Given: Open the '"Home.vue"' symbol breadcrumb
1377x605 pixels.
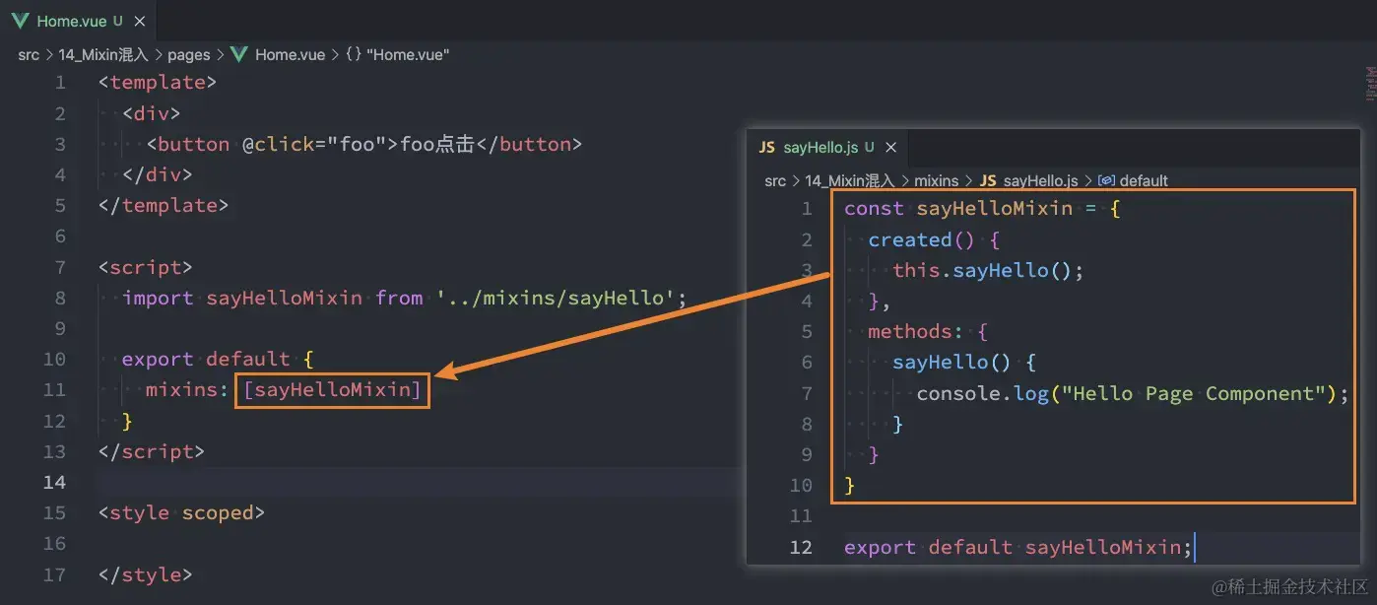Looking at the screenshot, I should pos(407,55).
